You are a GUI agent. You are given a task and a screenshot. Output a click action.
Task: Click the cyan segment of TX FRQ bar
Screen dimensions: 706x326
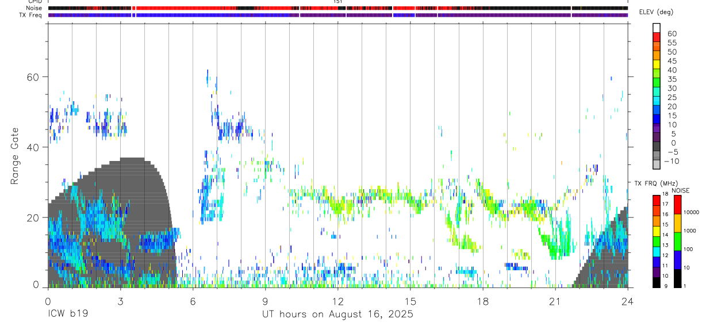click(x=656, y=251)
